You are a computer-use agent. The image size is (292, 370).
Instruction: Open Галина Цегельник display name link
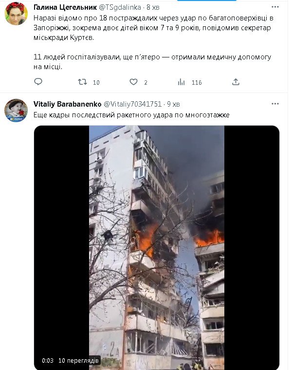tap(65, 7)
